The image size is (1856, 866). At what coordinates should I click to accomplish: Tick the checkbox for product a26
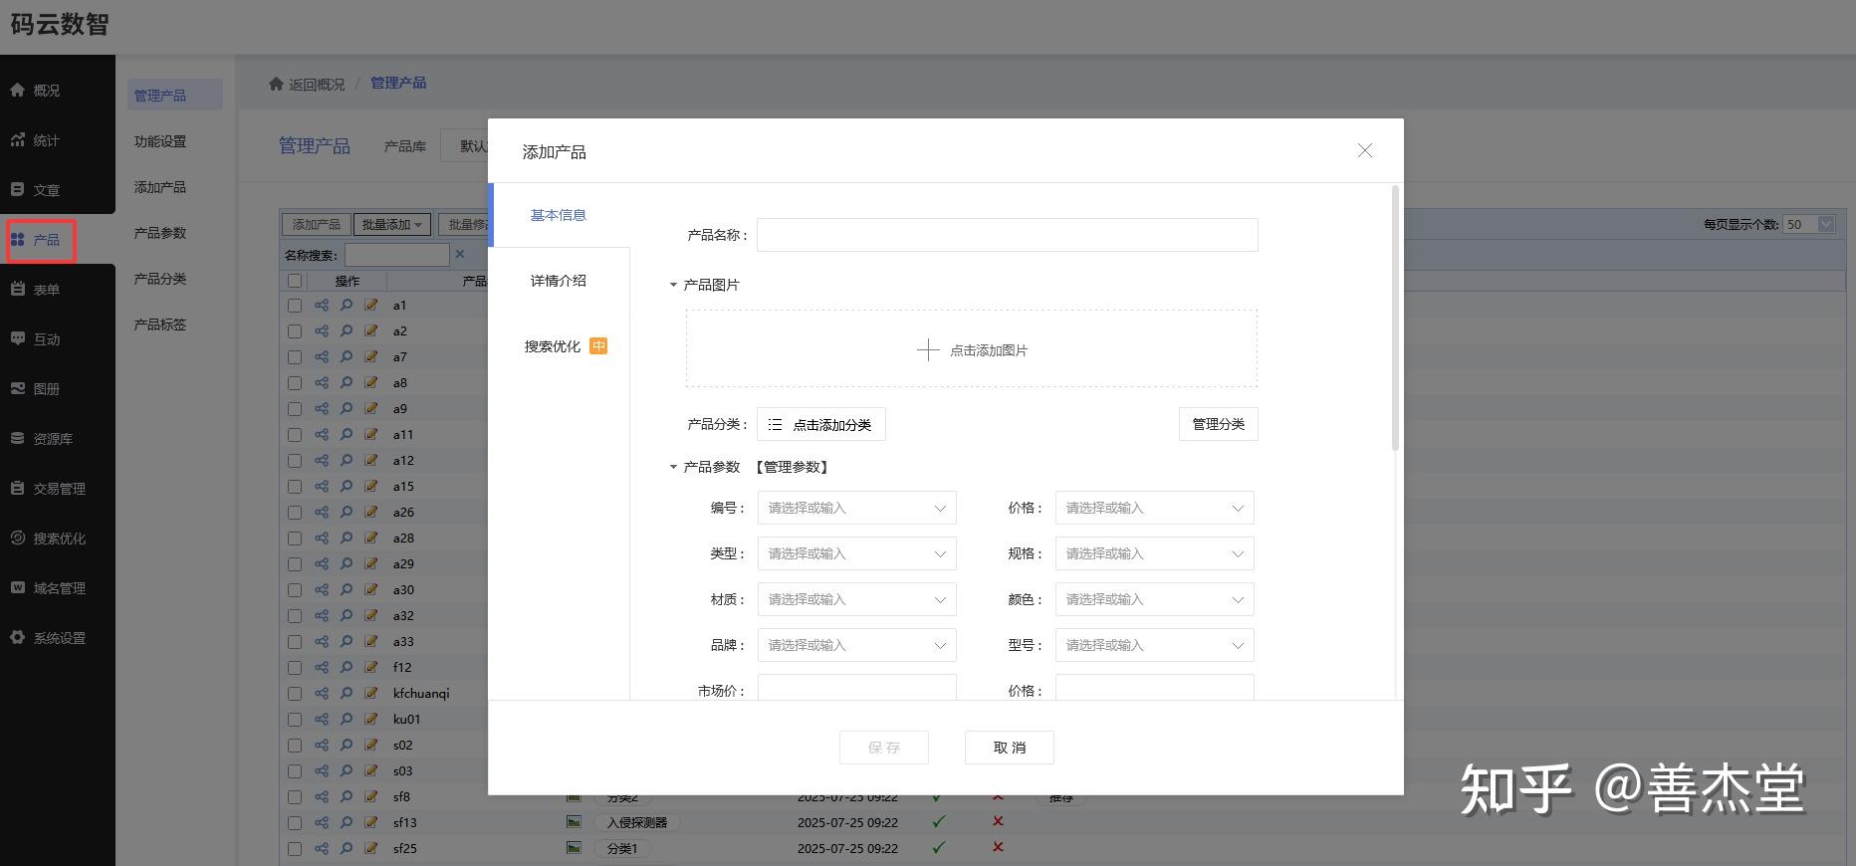click(x=295, y=513)
